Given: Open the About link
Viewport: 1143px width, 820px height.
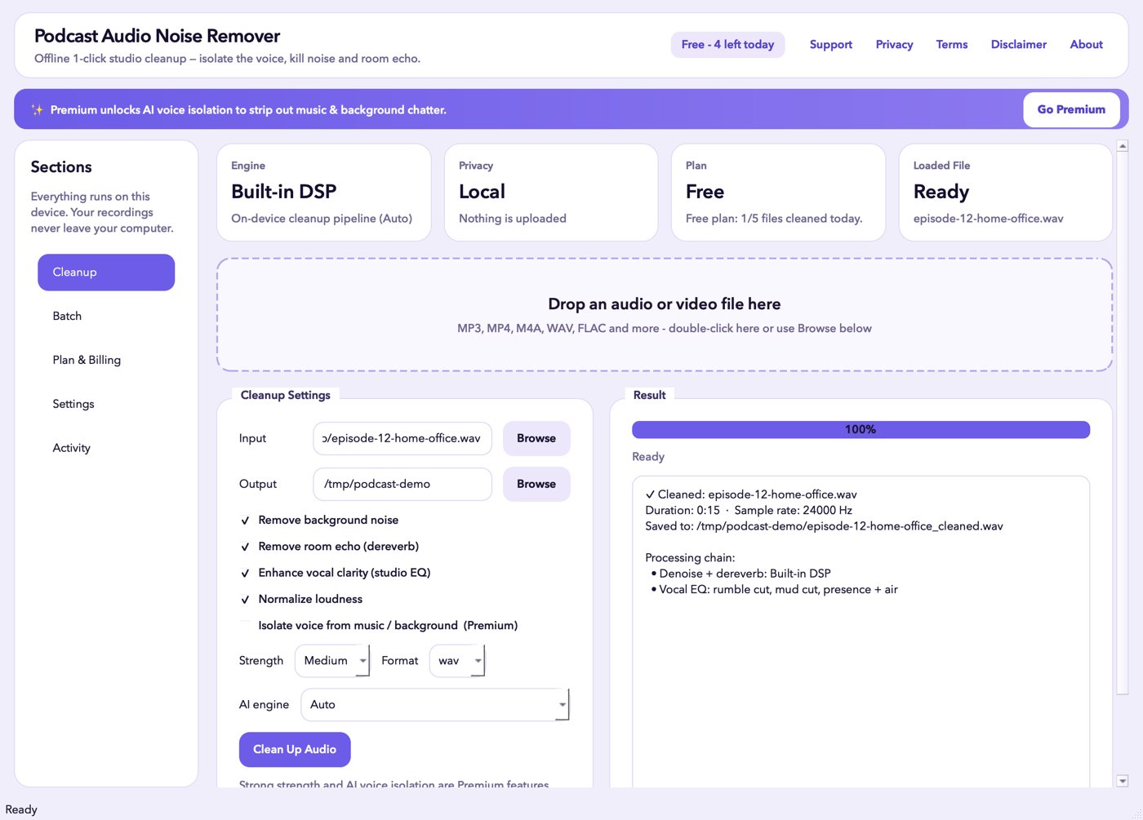Looking at the screenshot, I should point(1087,45).
